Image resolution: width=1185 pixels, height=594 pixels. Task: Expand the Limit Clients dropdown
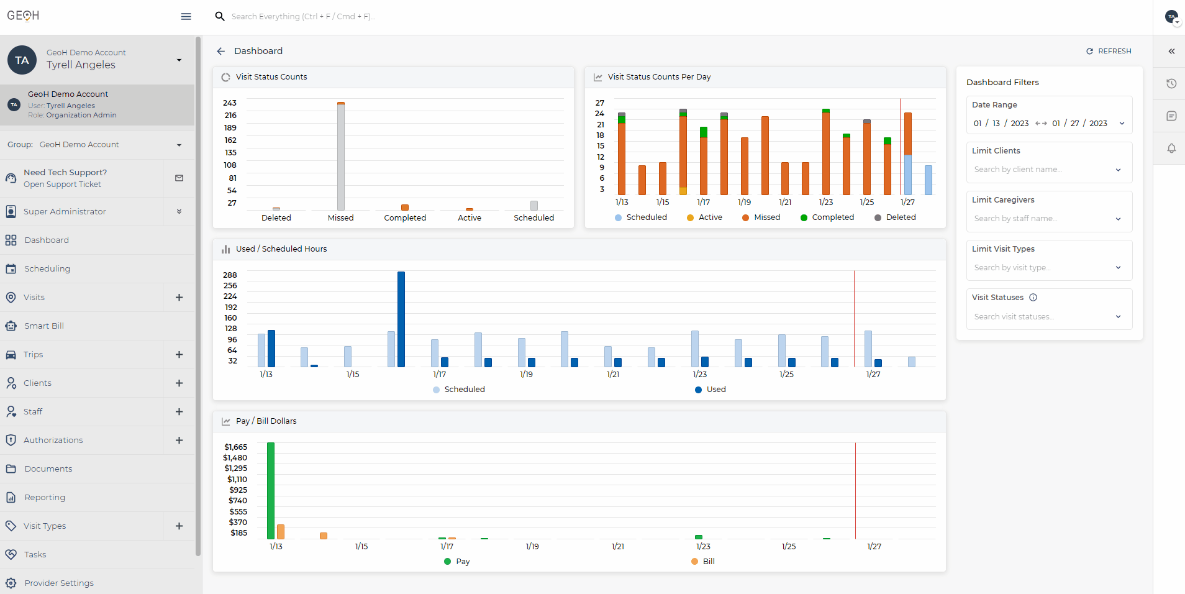[x=1117, y=170]
